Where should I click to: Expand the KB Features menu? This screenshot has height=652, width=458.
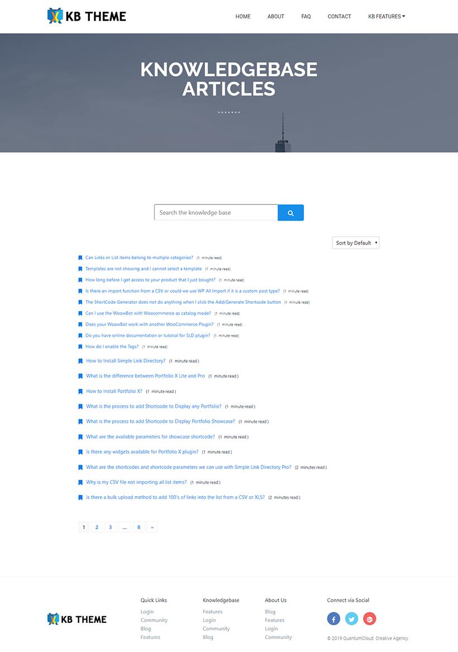pyautogui.click(x=387, y=17)
